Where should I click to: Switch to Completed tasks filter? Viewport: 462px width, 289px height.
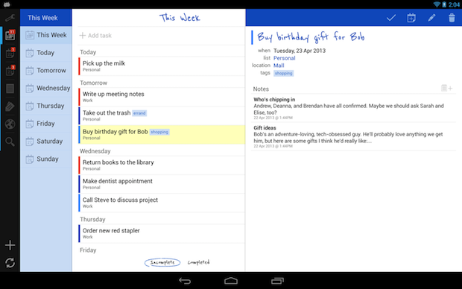[199, 262]
